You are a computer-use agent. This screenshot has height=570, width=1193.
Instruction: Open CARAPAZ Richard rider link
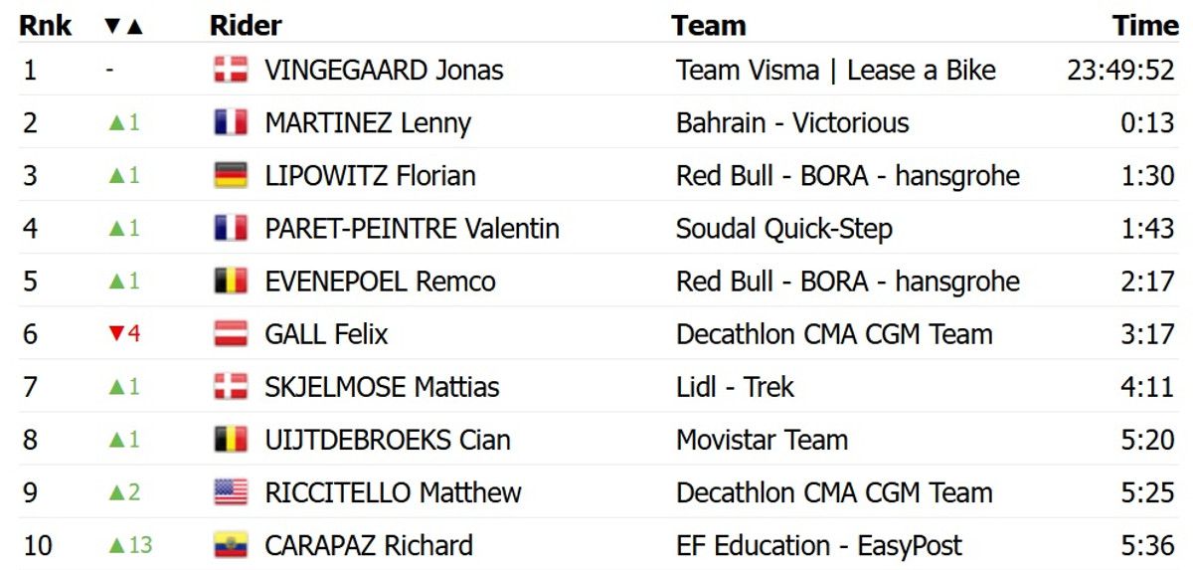[369, 545]
